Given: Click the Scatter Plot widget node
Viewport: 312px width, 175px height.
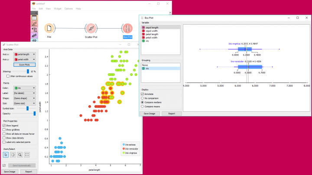Looking at the screenshot, I should pos(91,28).
